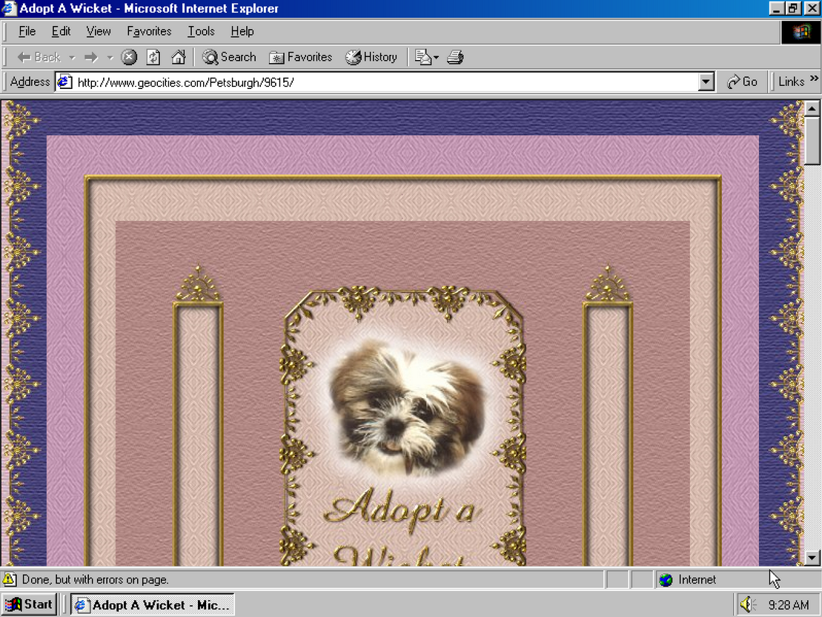Go to the Home page icon

click(178, 57)
